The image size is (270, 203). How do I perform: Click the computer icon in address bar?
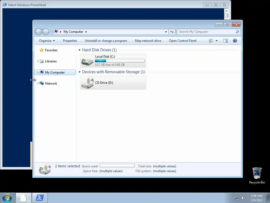pos(56,32)
